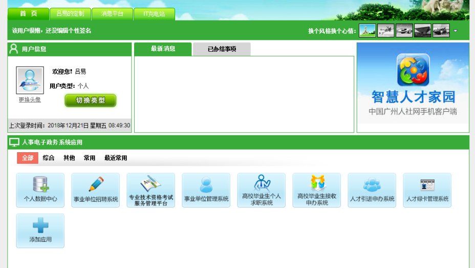The image size is (475, 268).
Task: Open 专业技术资格考试服务管理平台
Action: (151, 190)
